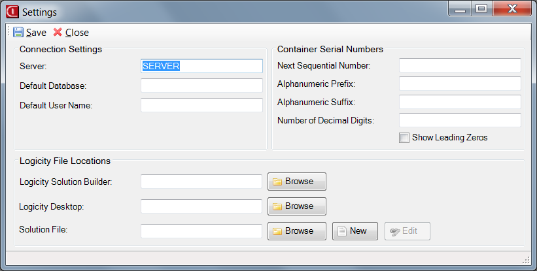Viewport: 537px width, 271px height.
Task: Create a New solution file
Action: [355, 231]
